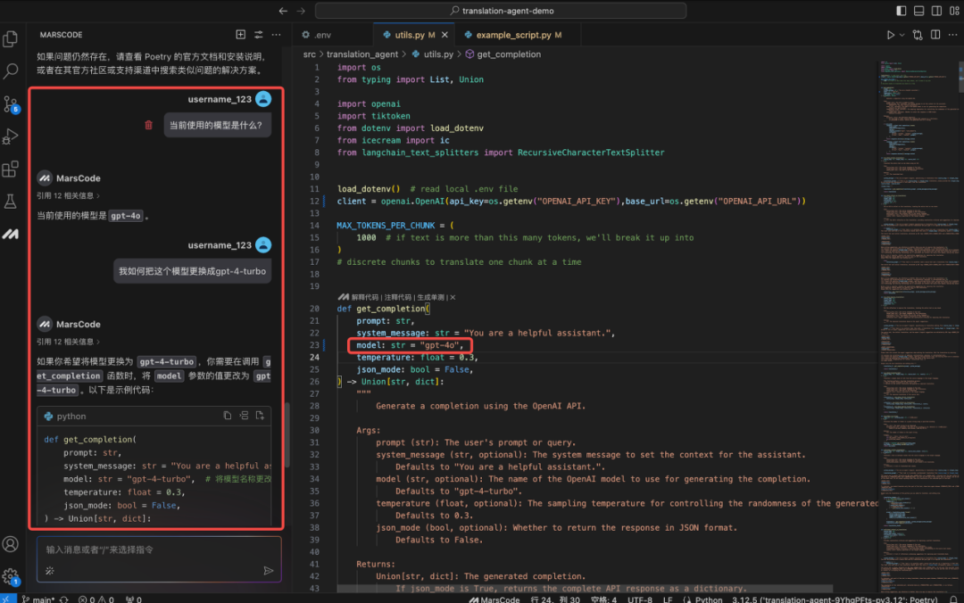The width and height of the screenshot is (964, 603).
Task: Click 生成单测 code lens
Action: coord(430,297)
